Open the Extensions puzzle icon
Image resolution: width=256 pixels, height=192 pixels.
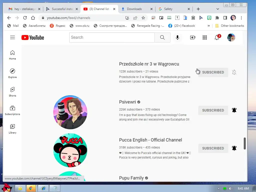(217, 18)
